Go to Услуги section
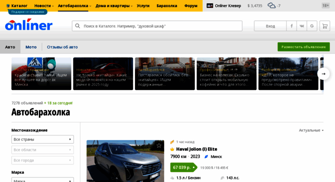The width and height of the screenshot is (335, 182). pyautogui.click(x=143, y=6)
